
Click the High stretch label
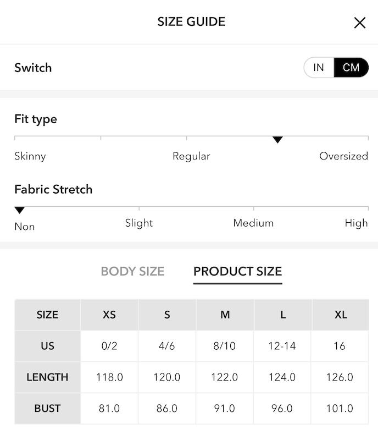(356, 223)
